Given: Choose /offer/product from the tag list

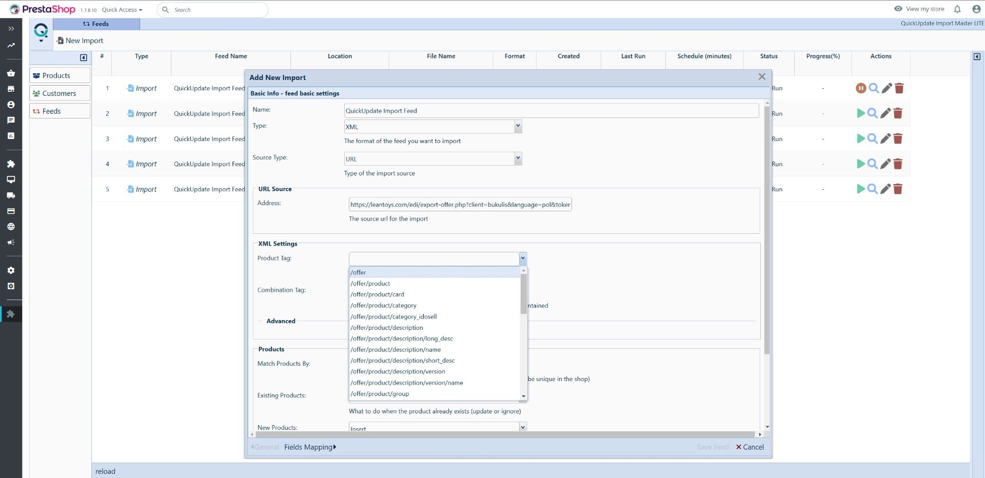Looking at the screenshot, I should point(370,284).
